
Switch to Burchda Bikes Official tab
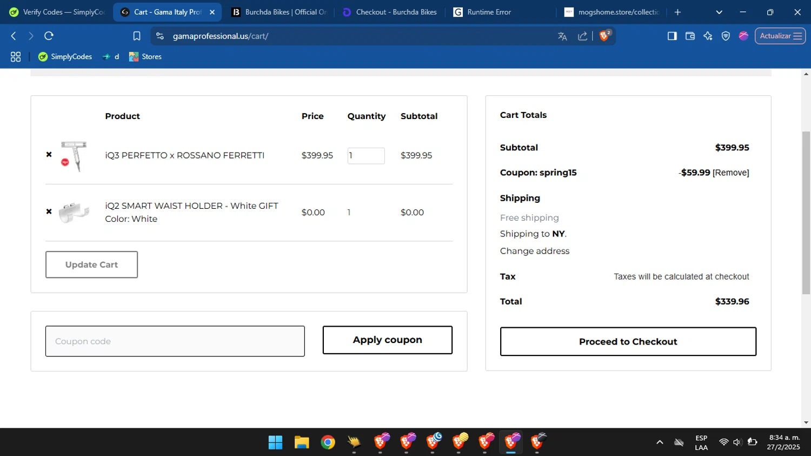[279, 12]
